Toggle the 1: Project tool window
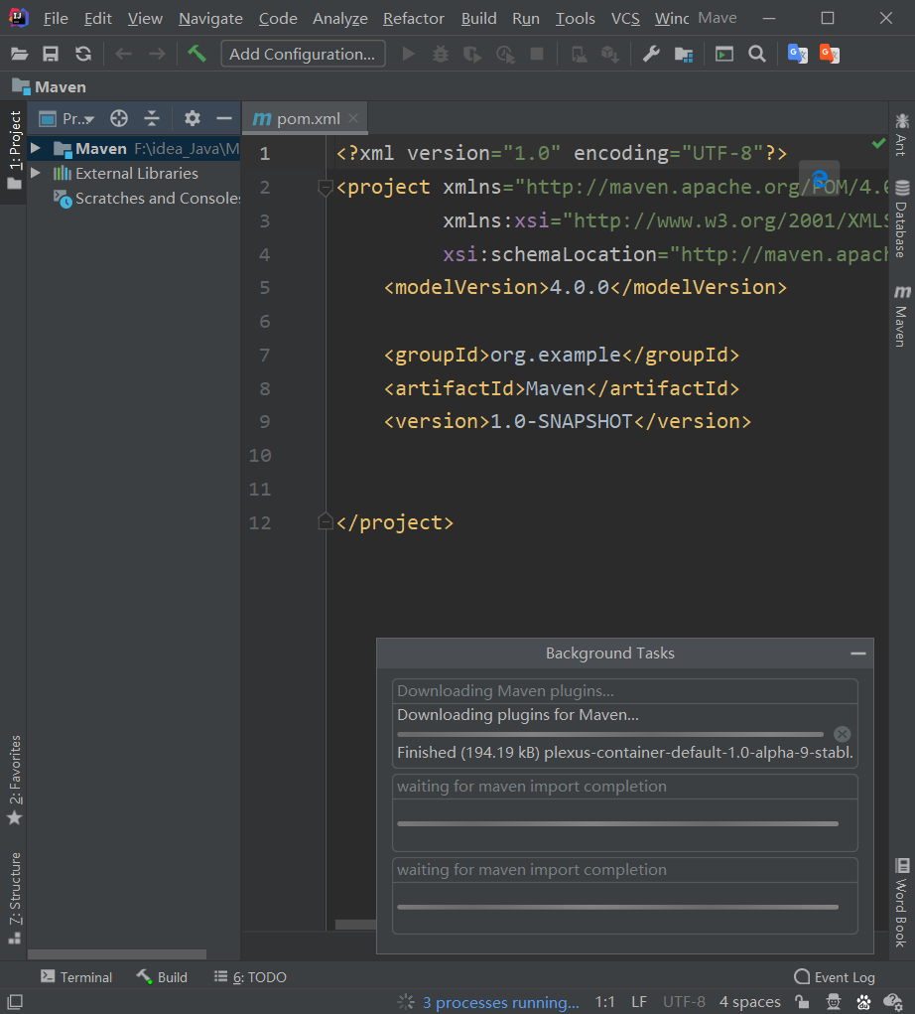Viewport: 915px width, 1014px height. click(x=14, y=150)
